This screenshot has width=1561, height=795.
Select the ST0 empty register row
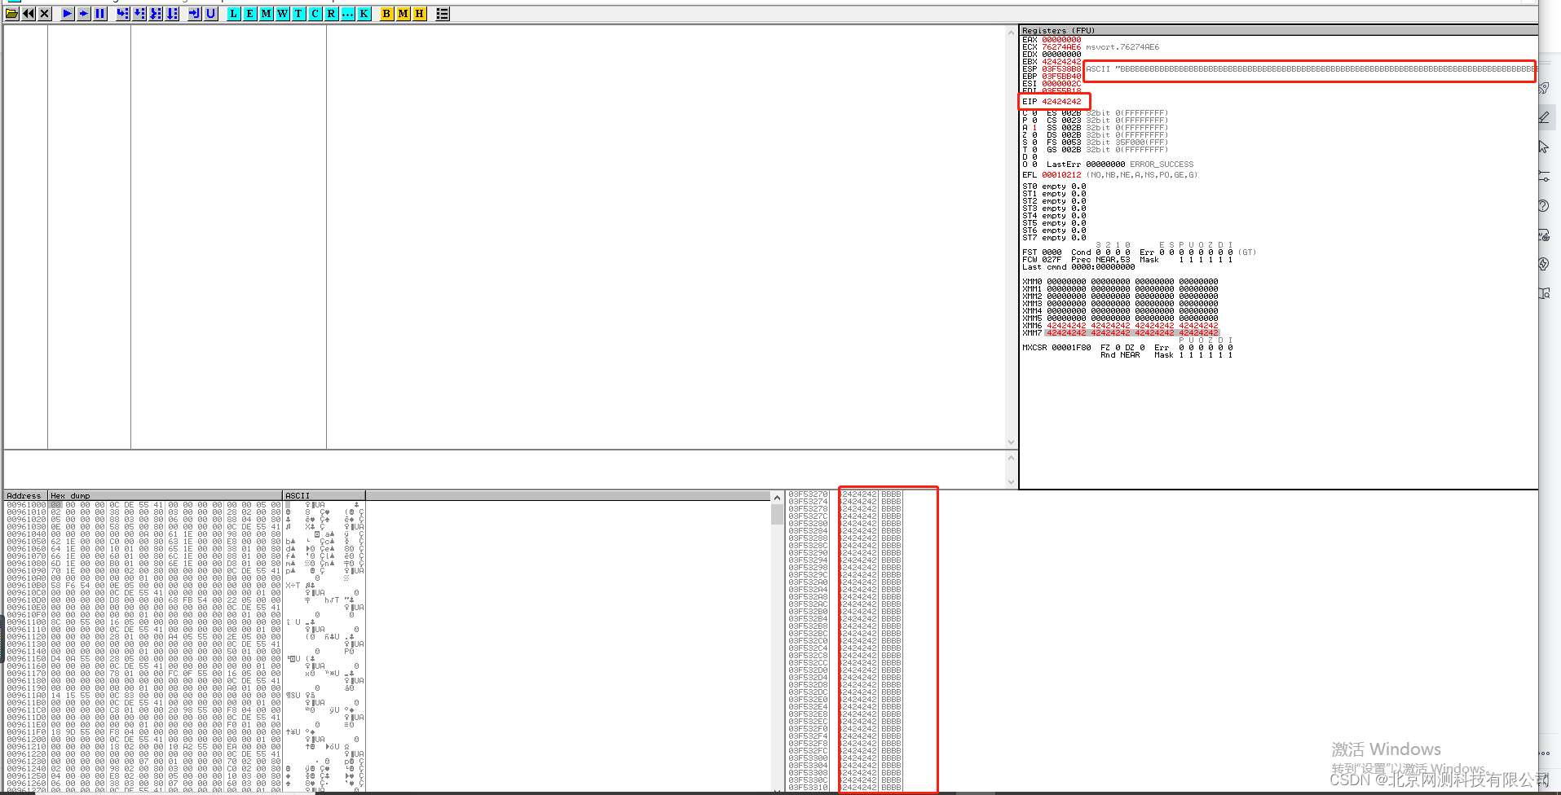(x=1054, y=187)
